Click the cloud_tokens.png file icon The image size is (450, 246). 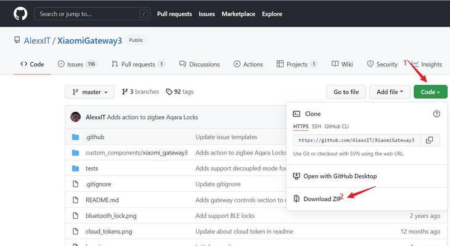tap(75, 231)
